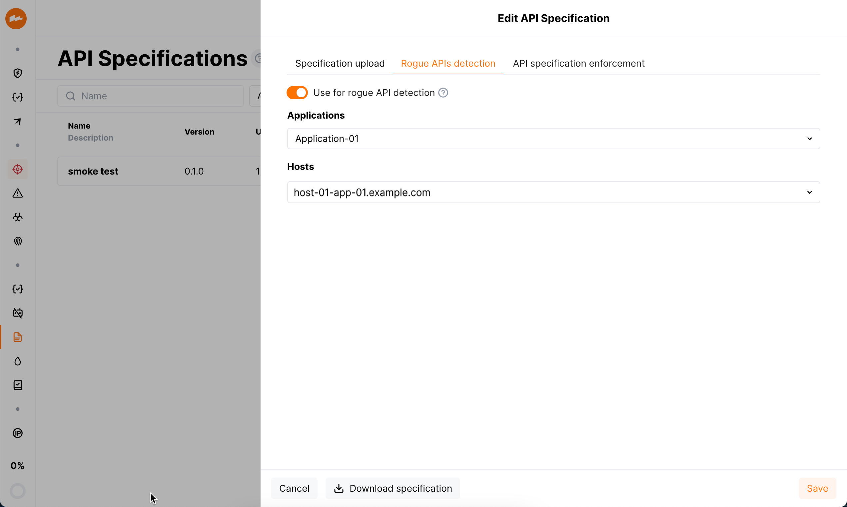The height and width of the screenshot is (507, 847).
Task: Open the rogue API detection help tooltip
Action: [443, 92]
